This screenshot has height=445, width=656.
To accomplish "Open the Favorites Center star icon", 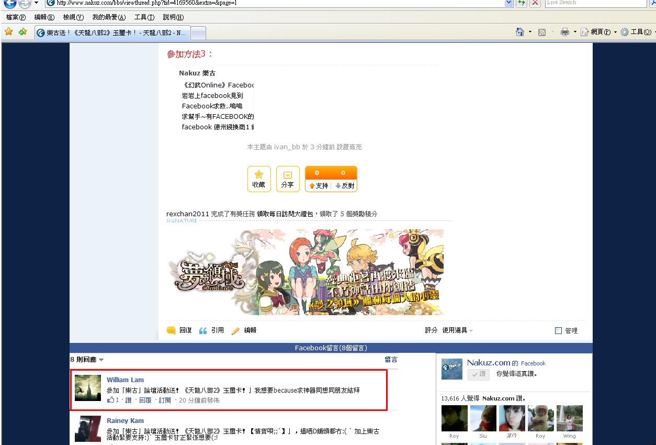I will [x=9, y=32].
